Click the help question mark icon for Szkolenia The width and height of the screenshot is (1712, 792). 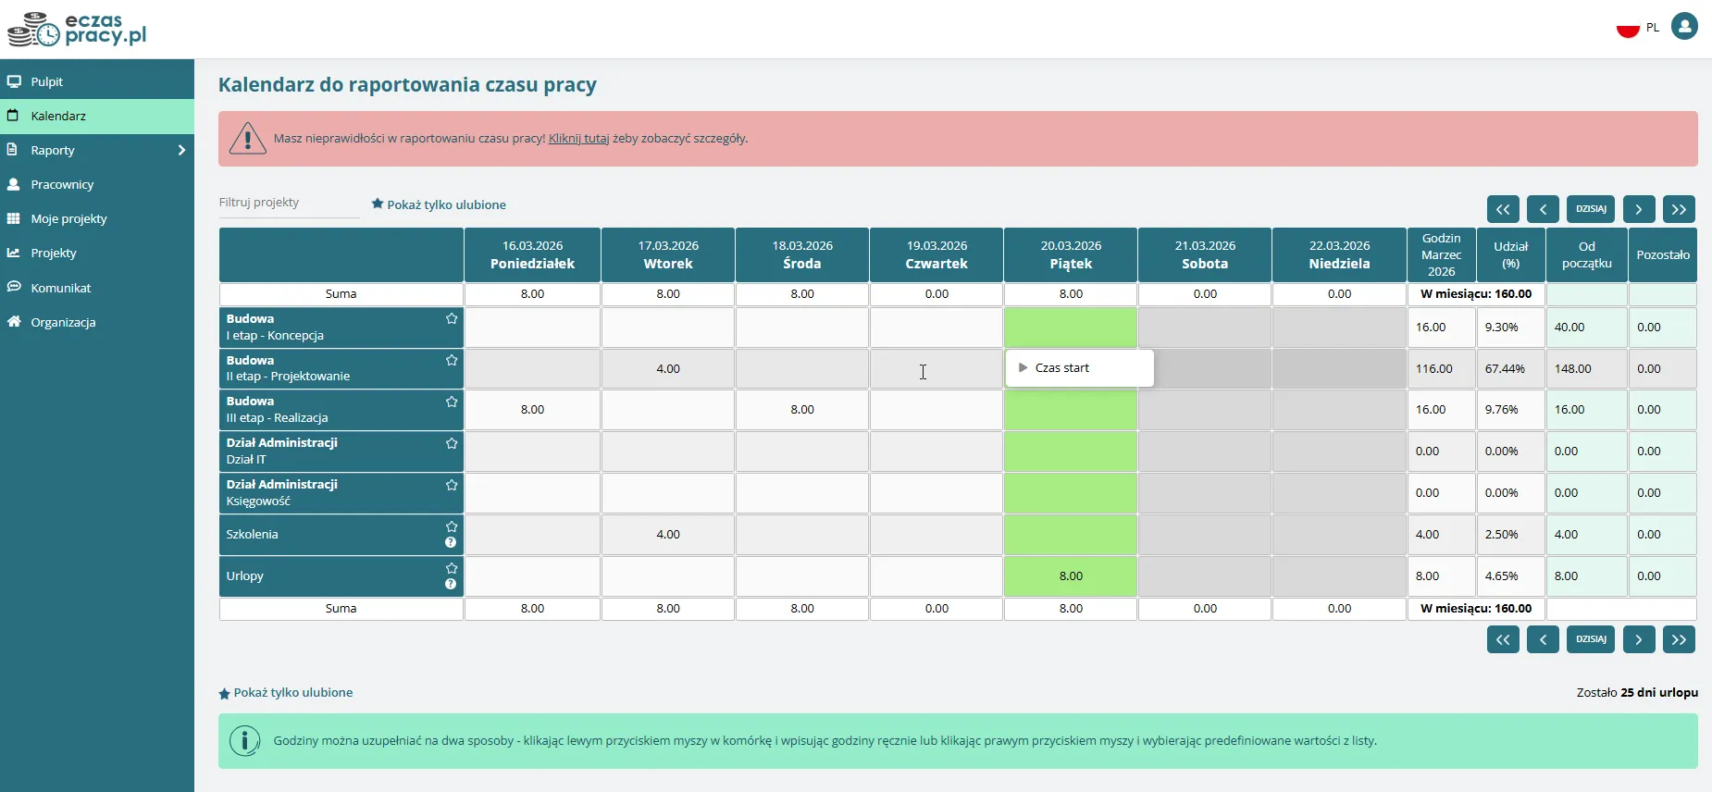[451, 543]
